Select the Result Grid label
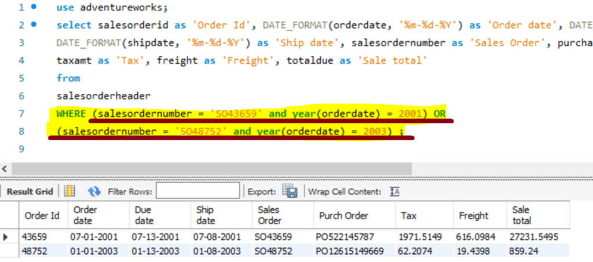The height and width of the screenshot is (262, 593). [30, 192]
